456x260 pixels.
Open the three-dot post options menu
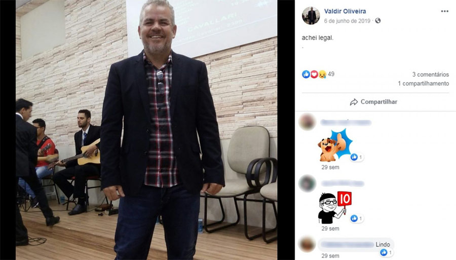pyautogui.click(x=444, y=11)
